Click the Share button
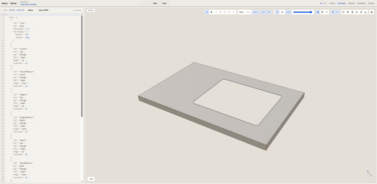377x184 pixels. point(30,10)
